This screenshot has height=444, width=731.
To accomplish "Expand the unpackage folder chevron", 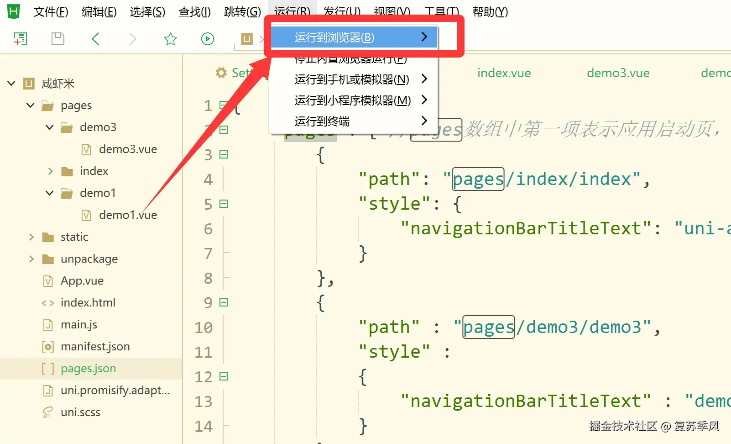I will tap(31, 259).
